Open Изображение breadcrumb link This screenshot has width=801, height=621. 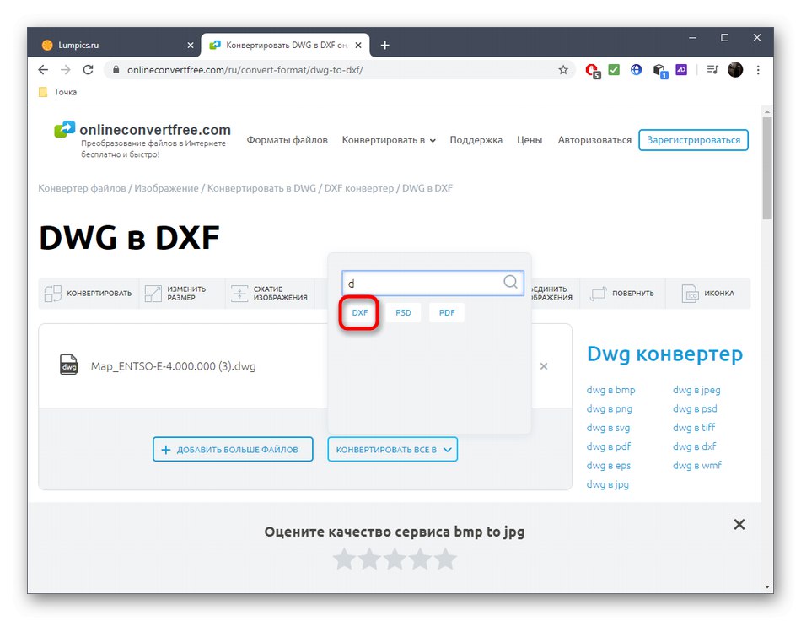click(166, 188)
